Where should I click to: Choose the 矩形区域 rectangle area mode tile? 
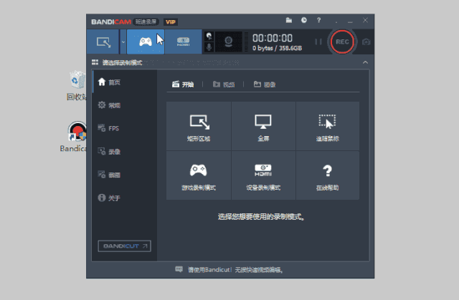199,126
